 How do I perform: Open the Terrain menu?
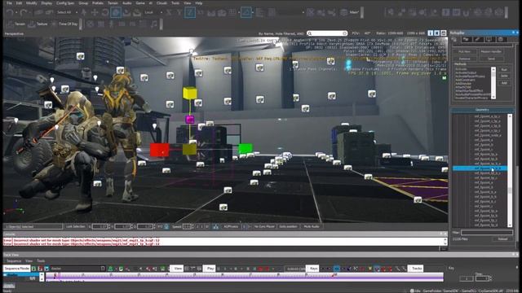[113, 3]
